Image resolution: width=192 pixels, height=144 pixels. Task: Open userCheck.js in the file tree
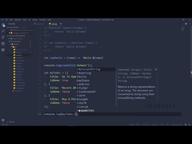20,85
